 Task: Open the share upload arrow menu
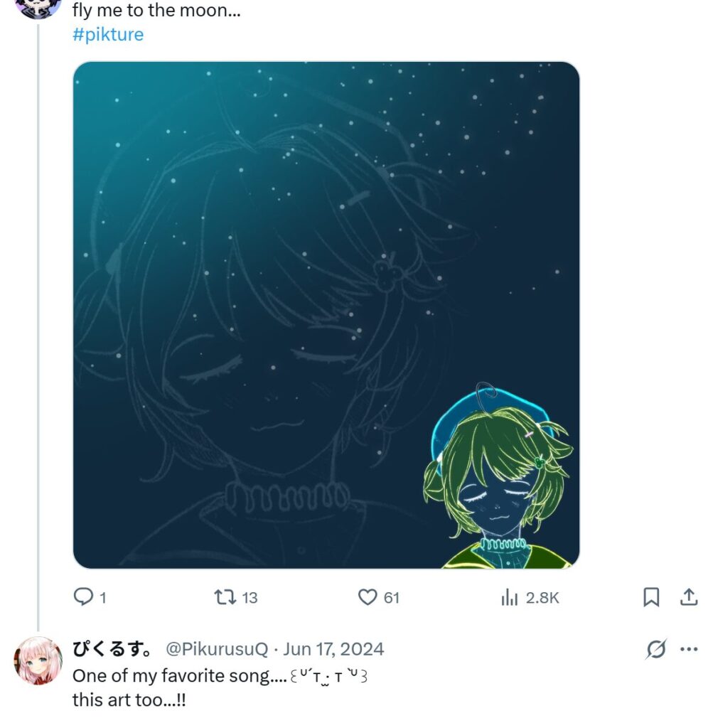coord(689,597)
